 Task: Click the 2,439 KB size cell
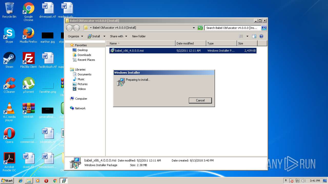[250, 51]
